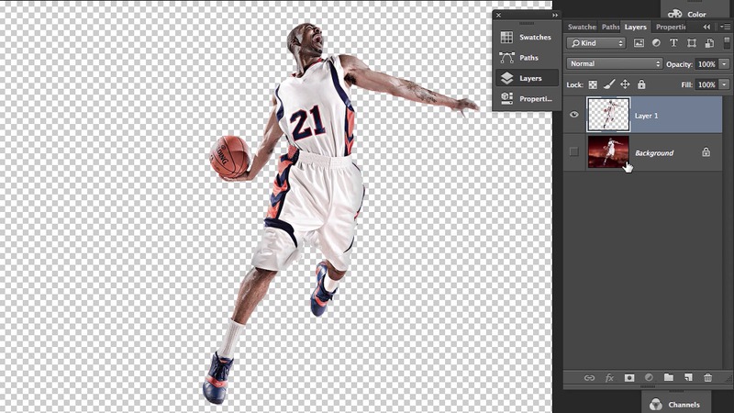Open the layer style fx menu
Viewport: 734px width, 413px height.
609,377
